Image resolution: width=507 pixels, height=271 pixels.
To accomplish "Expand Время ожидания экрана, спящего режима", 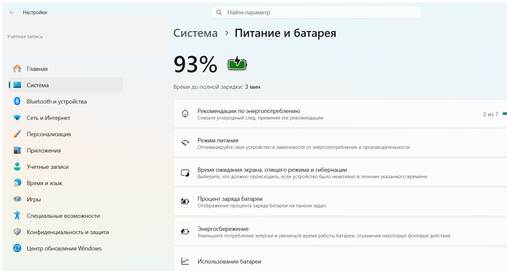I will point(340,172).
